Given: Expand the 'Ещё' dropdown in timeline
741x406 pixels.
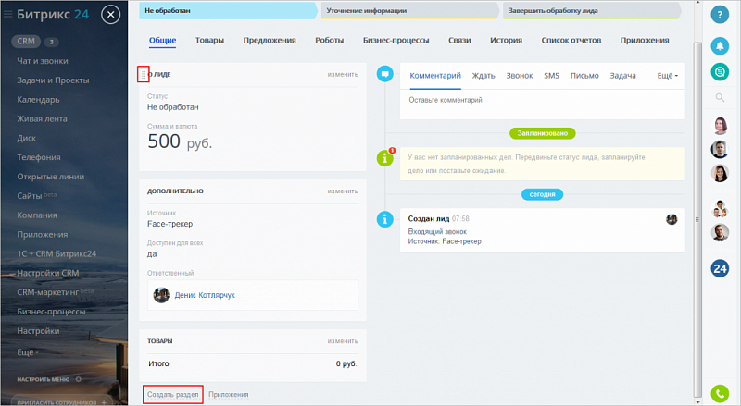Looking at the screenshot, I should (667, 75).
